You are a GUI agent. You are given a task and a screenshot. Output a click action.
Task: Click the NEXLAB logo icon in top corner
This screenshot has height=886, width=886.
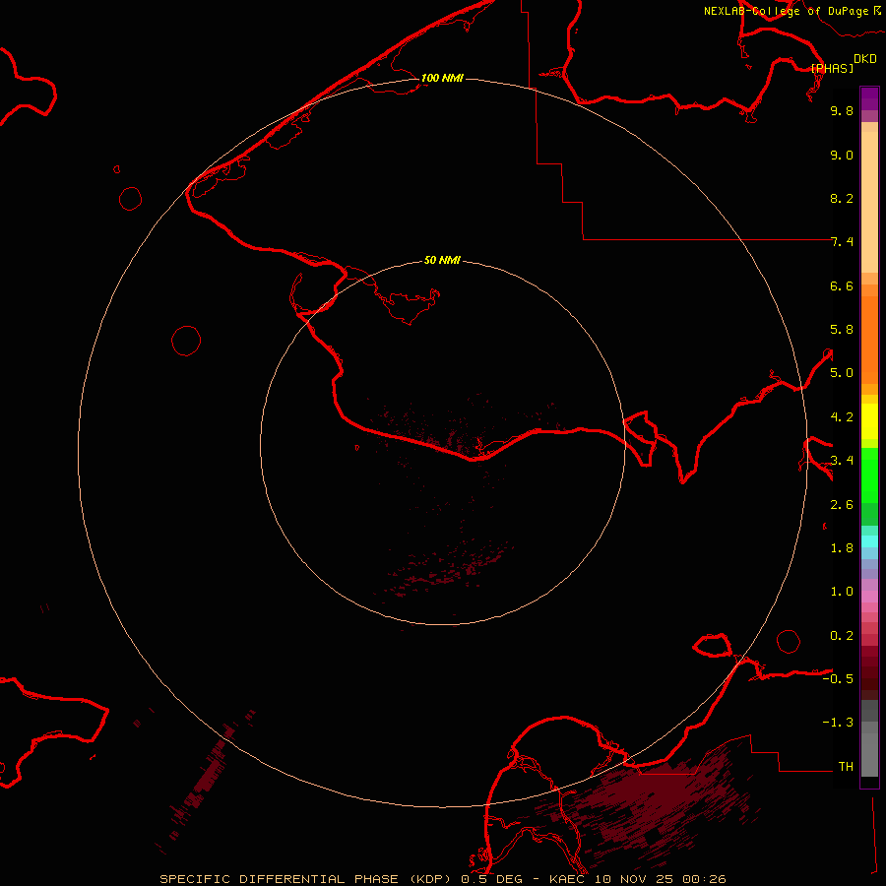tap(876, 10)
